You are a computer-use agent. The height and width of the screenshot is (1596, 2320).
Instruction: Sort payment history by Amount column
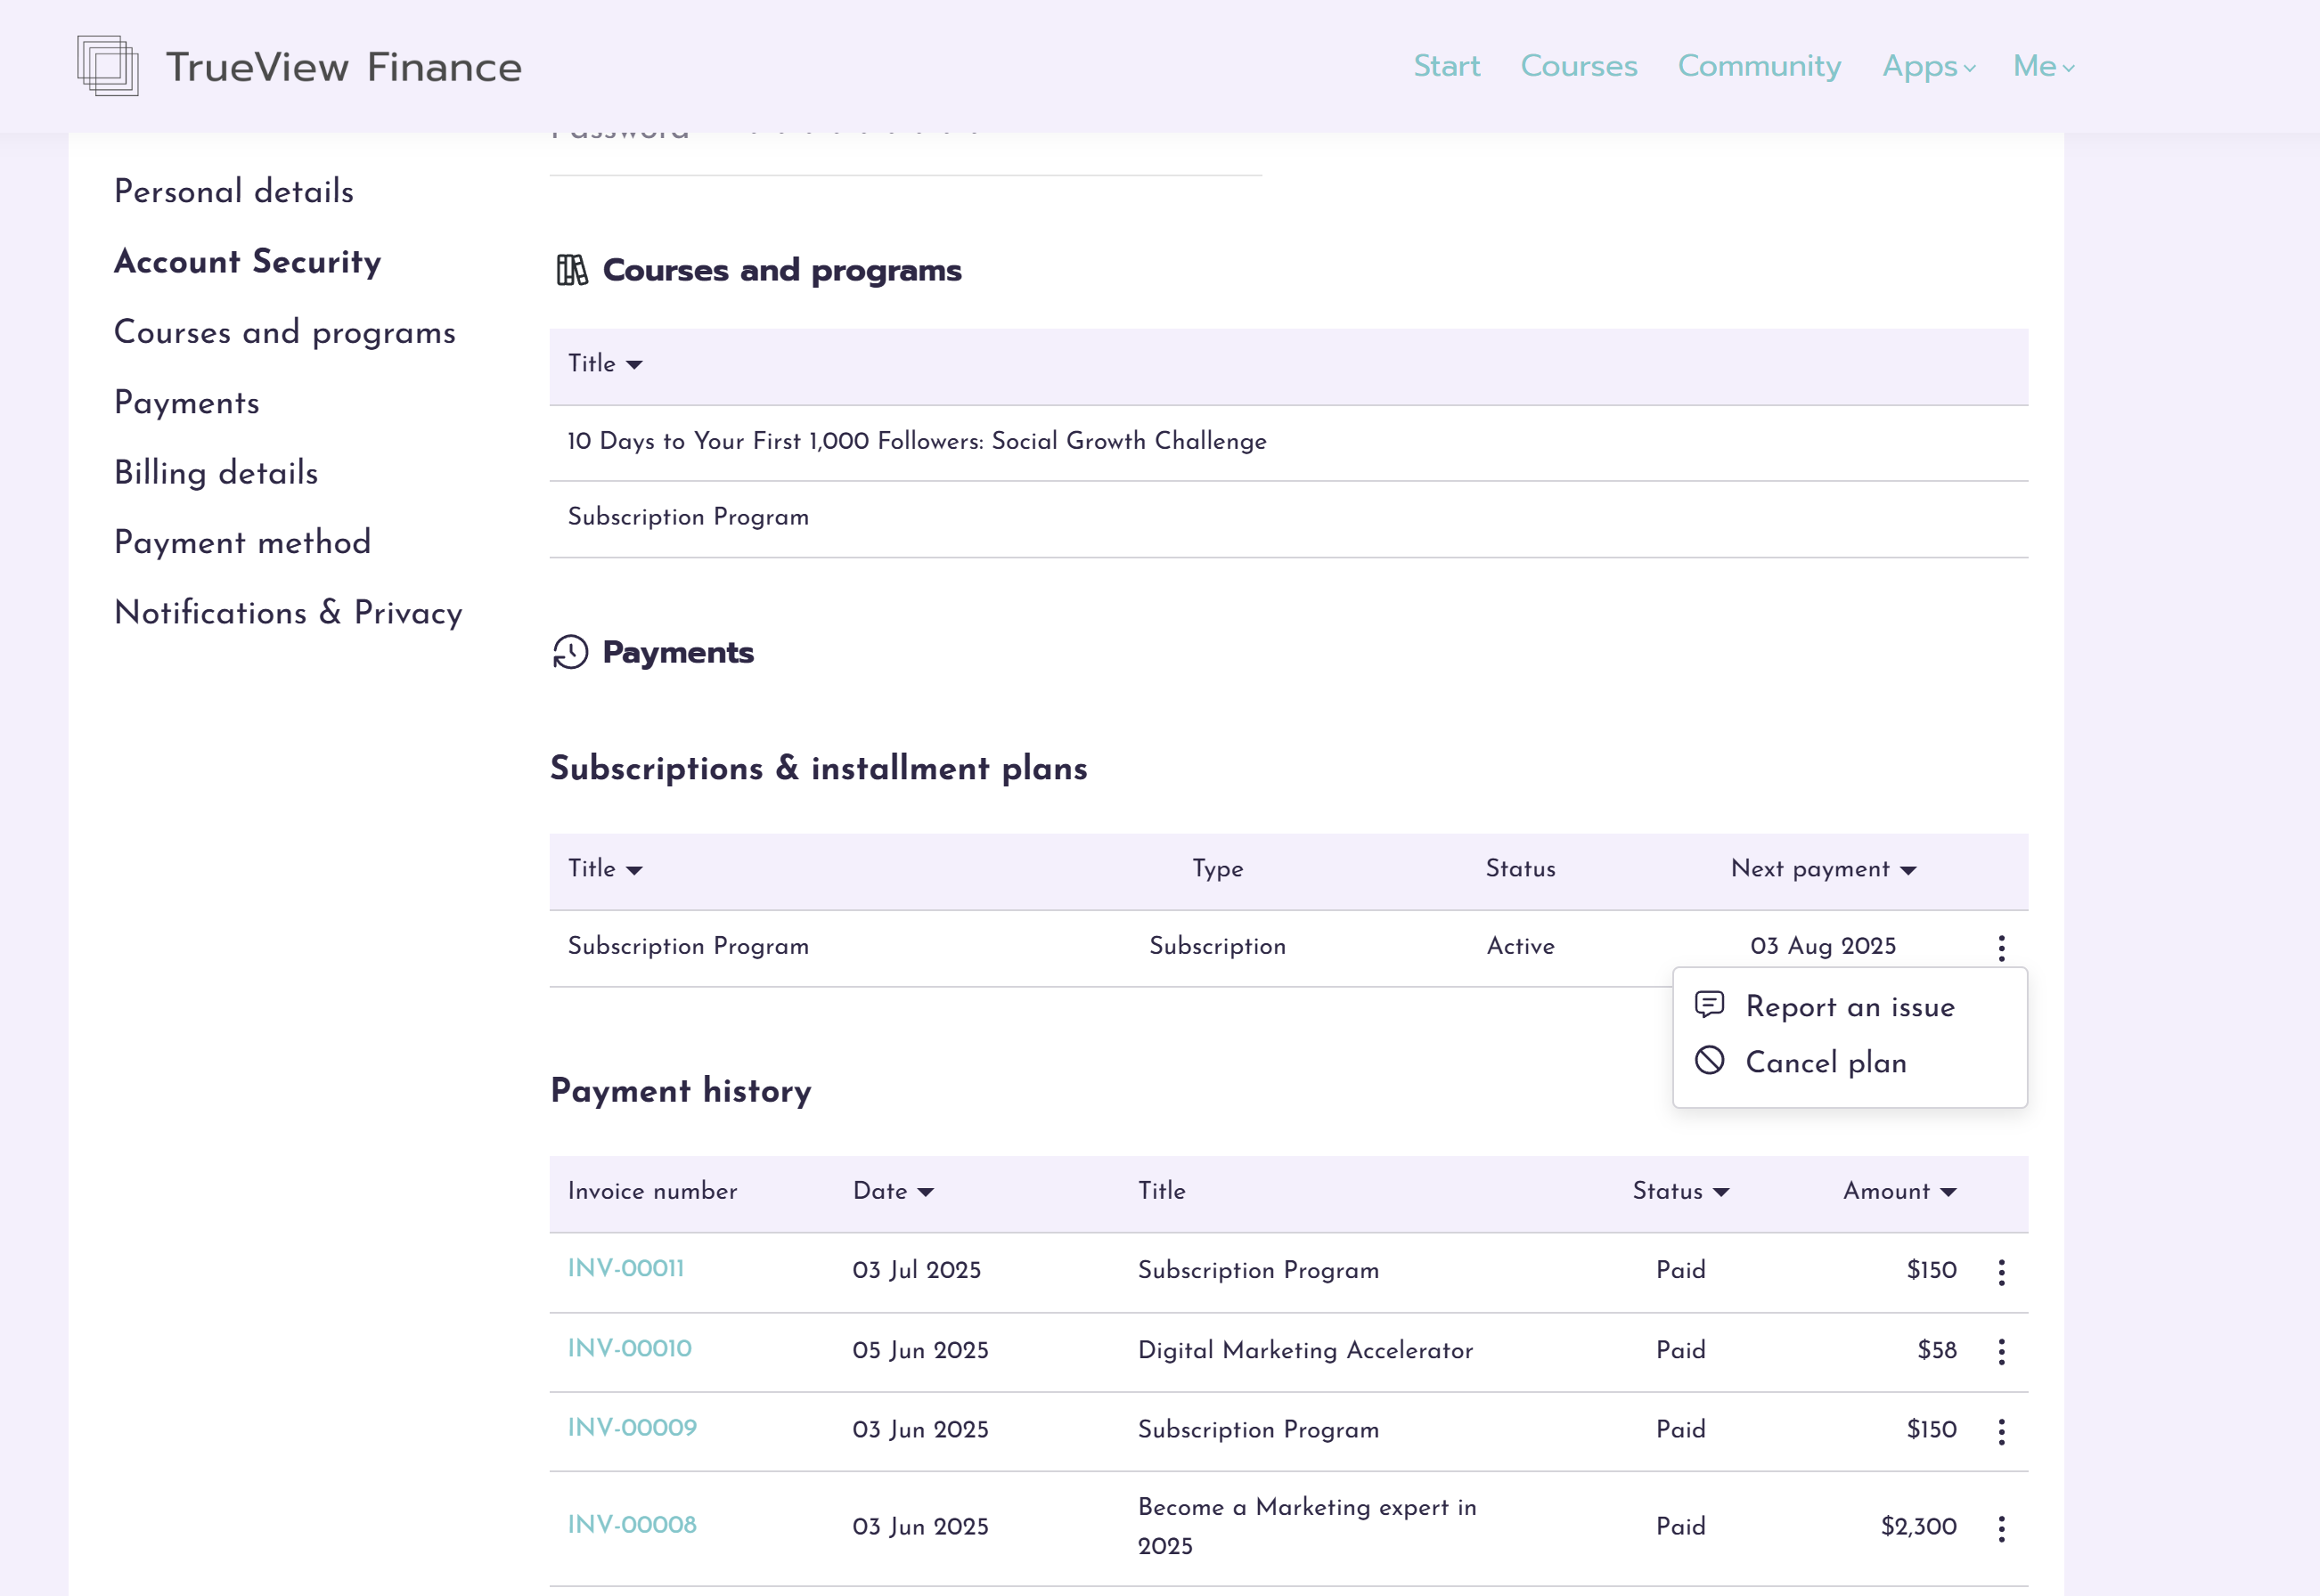[1899, 1191]
